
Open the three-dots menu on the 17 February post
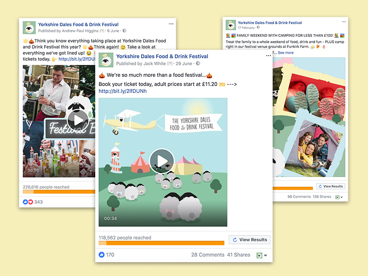tap(344, 22)
